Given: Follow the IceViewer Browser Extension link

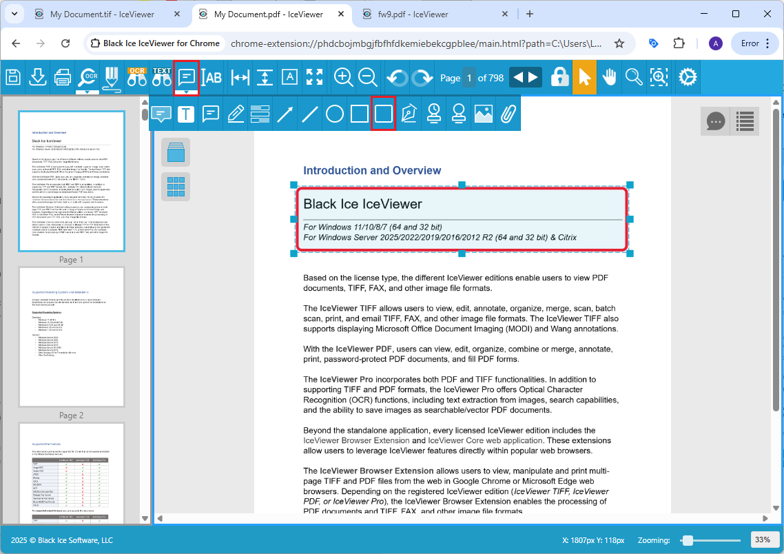Looking at the screenshot, I should (x=356, y=440).
